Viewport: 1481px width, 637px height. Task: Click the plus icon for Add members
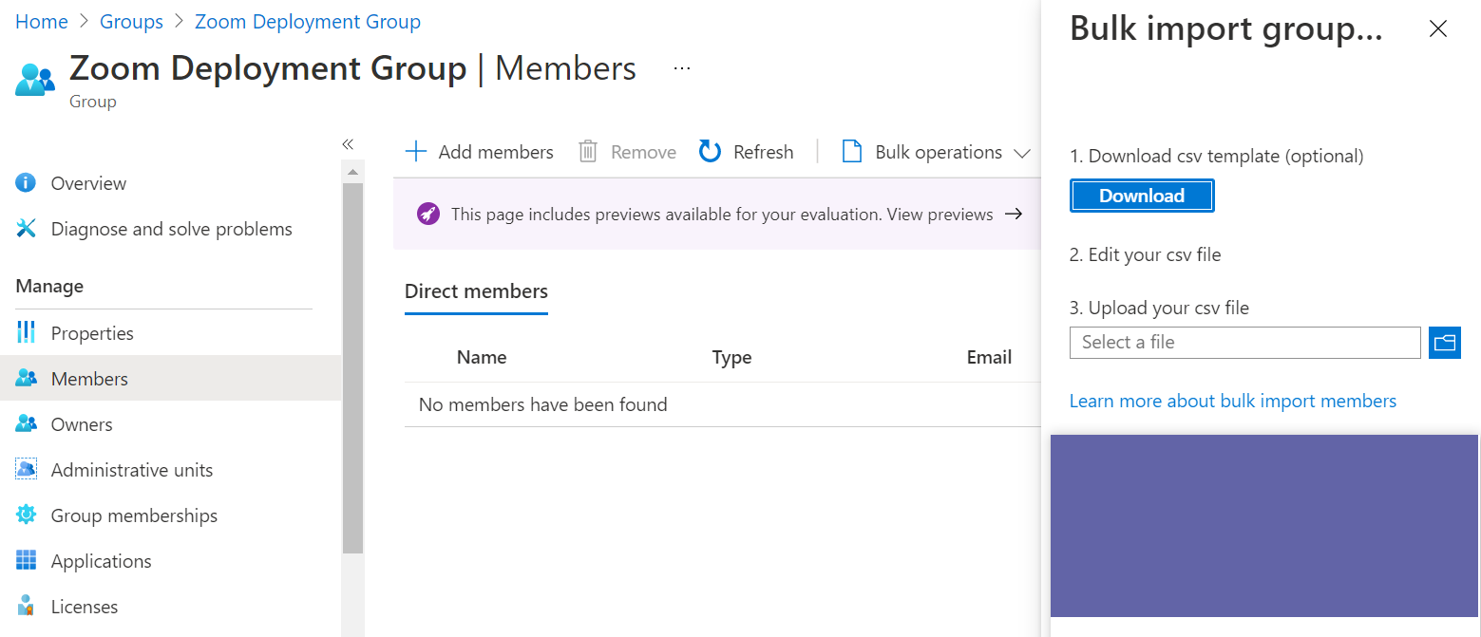point(416,152)
